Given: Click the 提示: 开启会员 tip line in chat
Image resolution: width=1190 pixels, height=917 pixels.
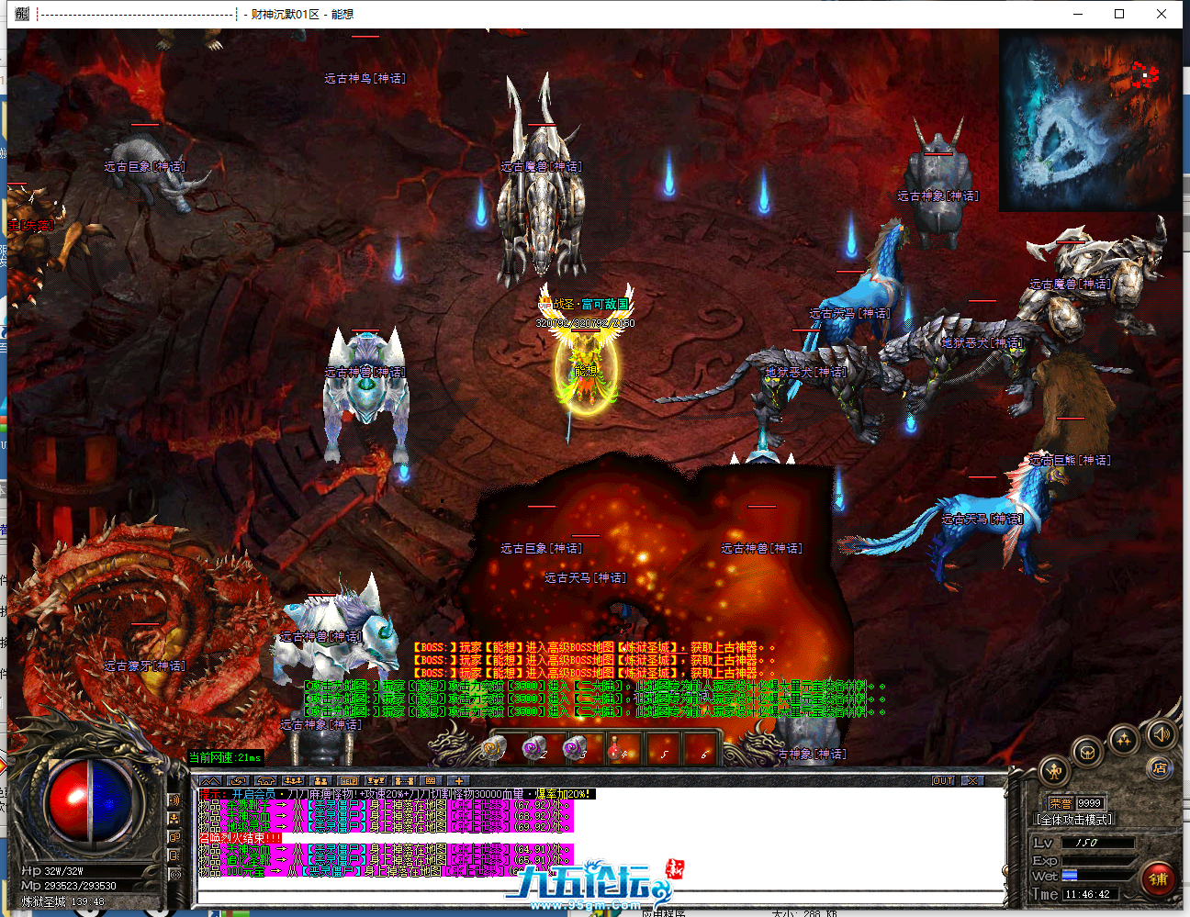Looking at the screenshot, I should pyautogui.click(x=397, y=794).
